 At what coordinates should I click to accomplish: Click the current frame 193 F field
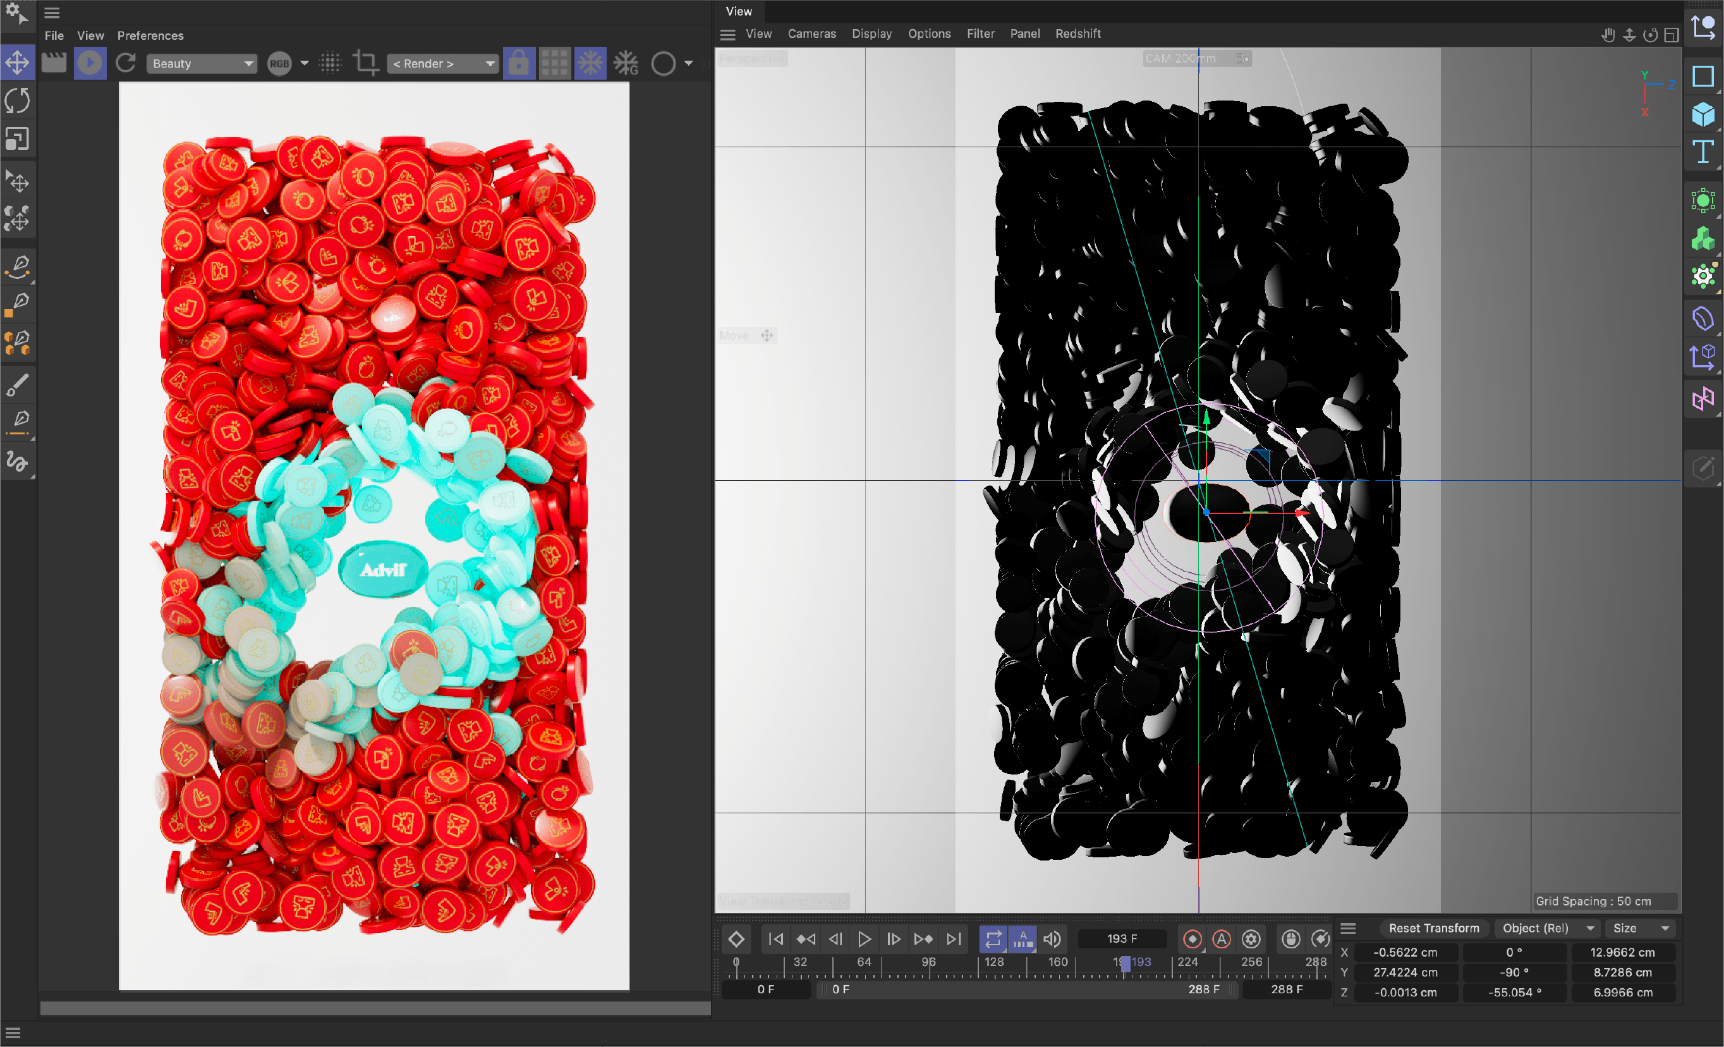1122,938
